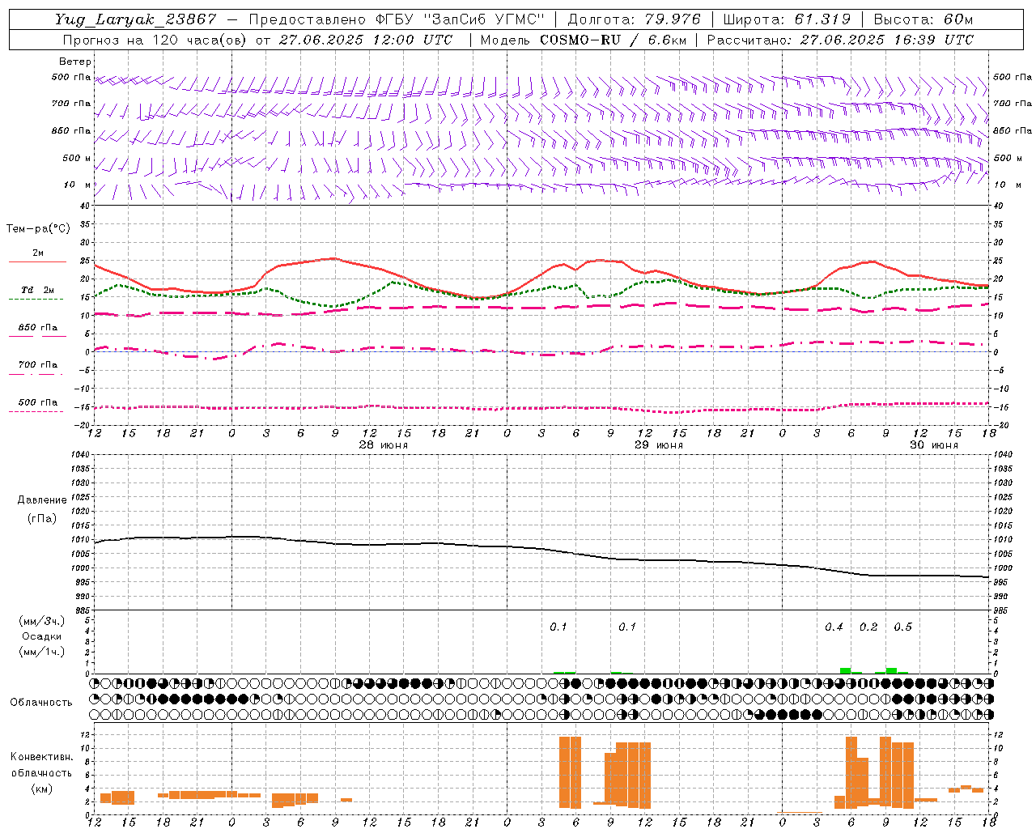Select the latitude value Широта: 61.319

[787, 19]
